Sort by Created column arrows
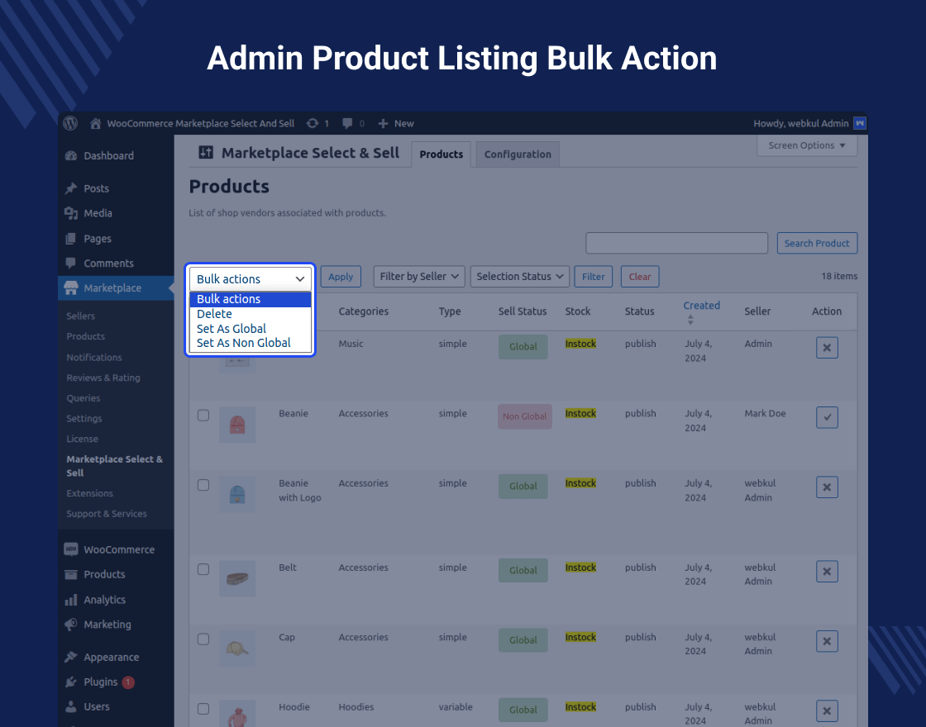Screen dimensions: 926x727 (x=690, y=319)
